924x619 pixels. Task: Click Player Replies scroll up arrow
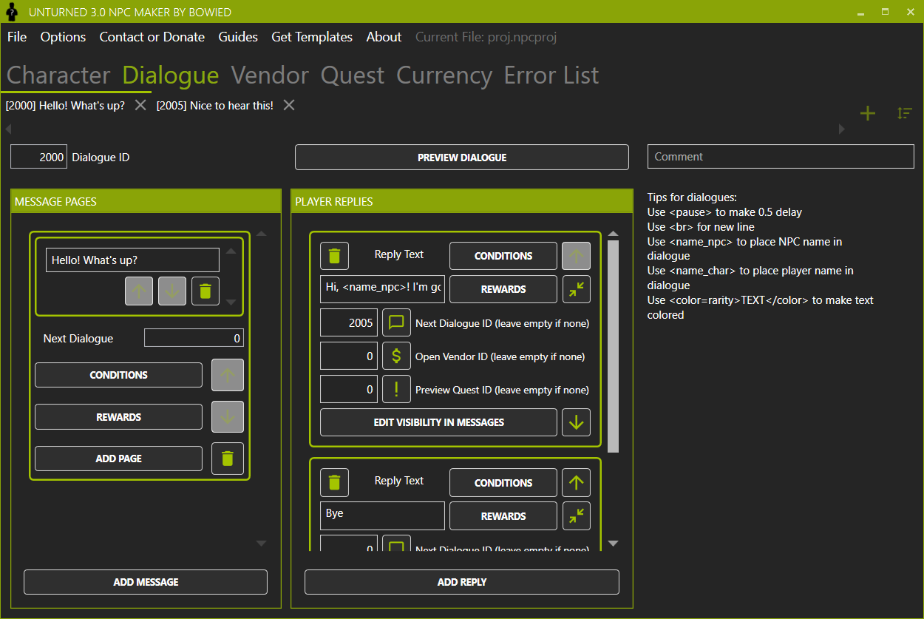[x=613, y=234]
